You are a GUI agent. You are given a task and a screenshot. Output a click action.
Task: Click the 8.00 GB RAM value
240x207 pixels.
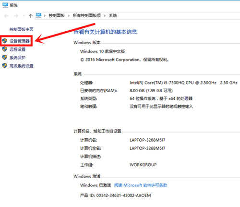pos(151,91)
